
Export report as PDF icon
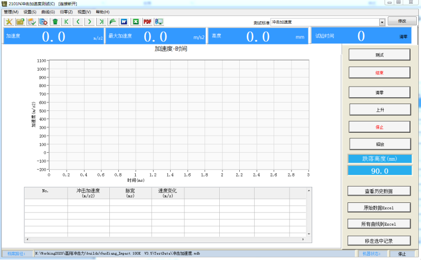point(147,22)
